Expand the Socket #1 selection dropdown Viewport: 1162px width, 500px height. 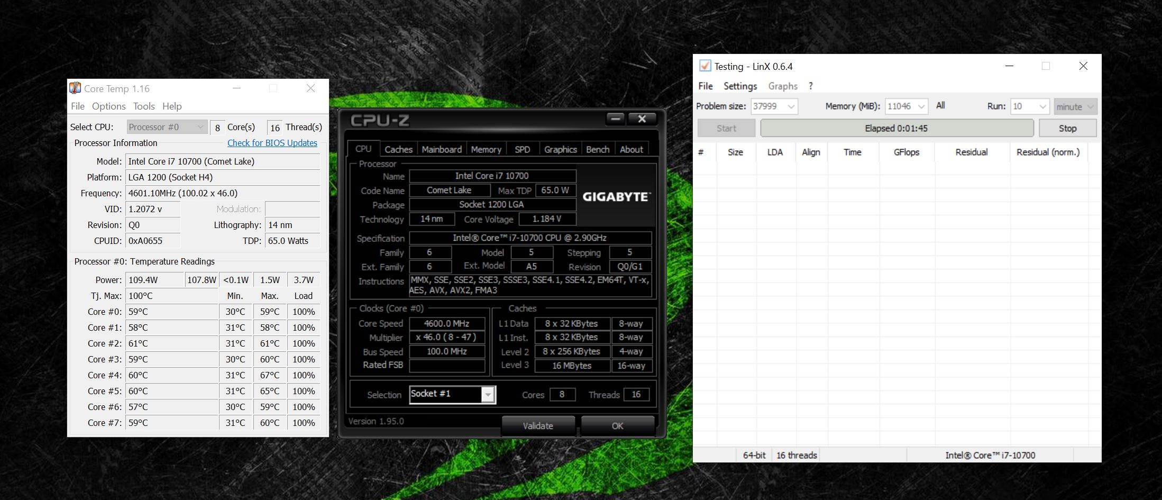488,395
